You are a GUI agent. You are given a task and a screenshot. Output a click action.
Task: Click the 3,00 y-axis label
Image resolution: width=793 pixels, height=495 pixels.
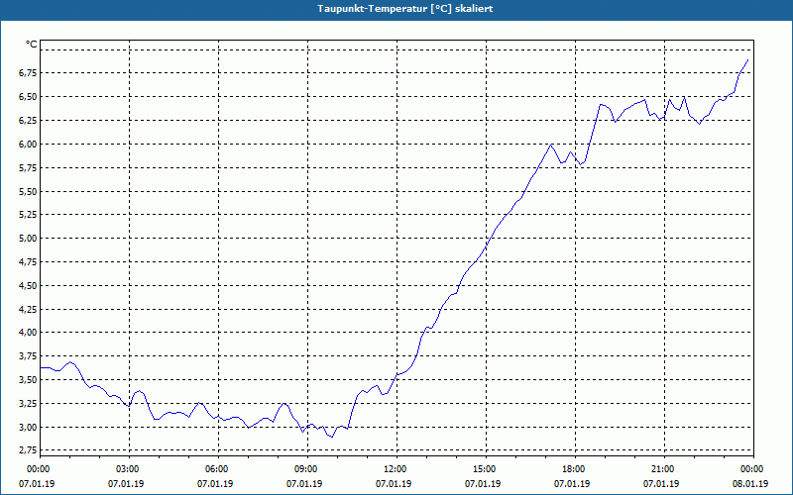28,427
